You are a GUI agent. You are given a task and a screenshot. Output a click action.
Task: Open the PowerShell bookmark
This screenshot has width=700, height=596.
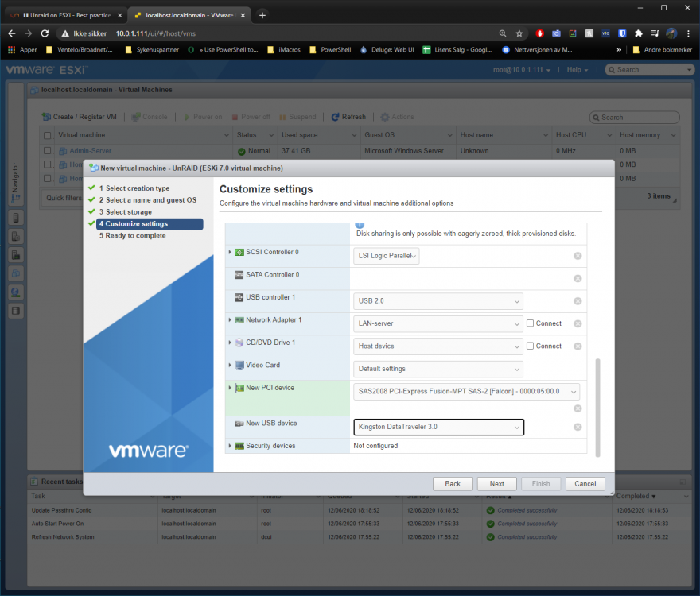pyautogui.click(x=330, y=50)
